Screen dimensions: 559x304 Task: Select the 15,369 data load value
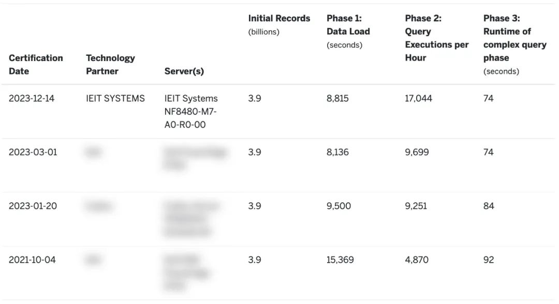[x=340, y=260]
